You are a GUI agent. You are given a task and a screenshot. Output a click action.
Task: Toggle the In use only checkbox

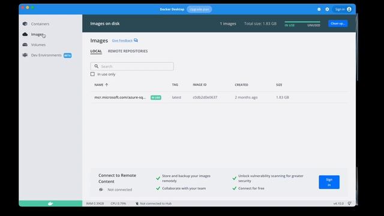click(92, 74)
